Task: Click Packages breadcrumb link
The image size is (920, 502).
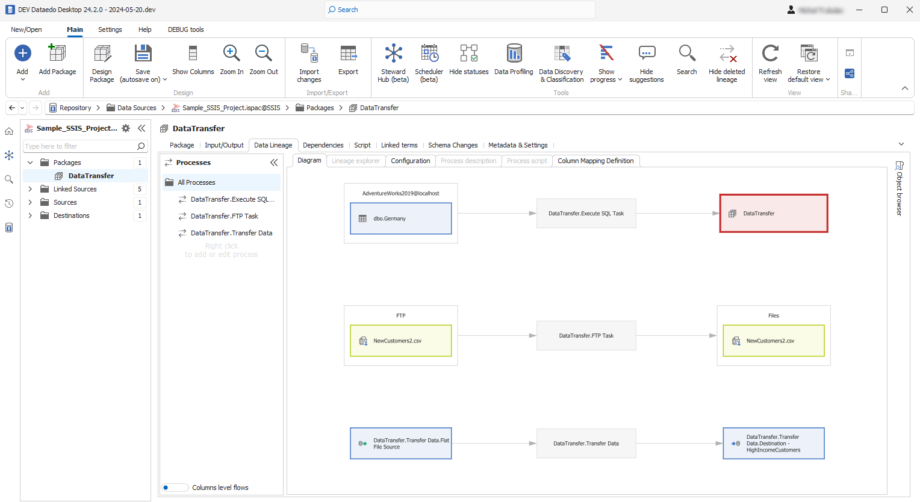Action: coord(320,108)
